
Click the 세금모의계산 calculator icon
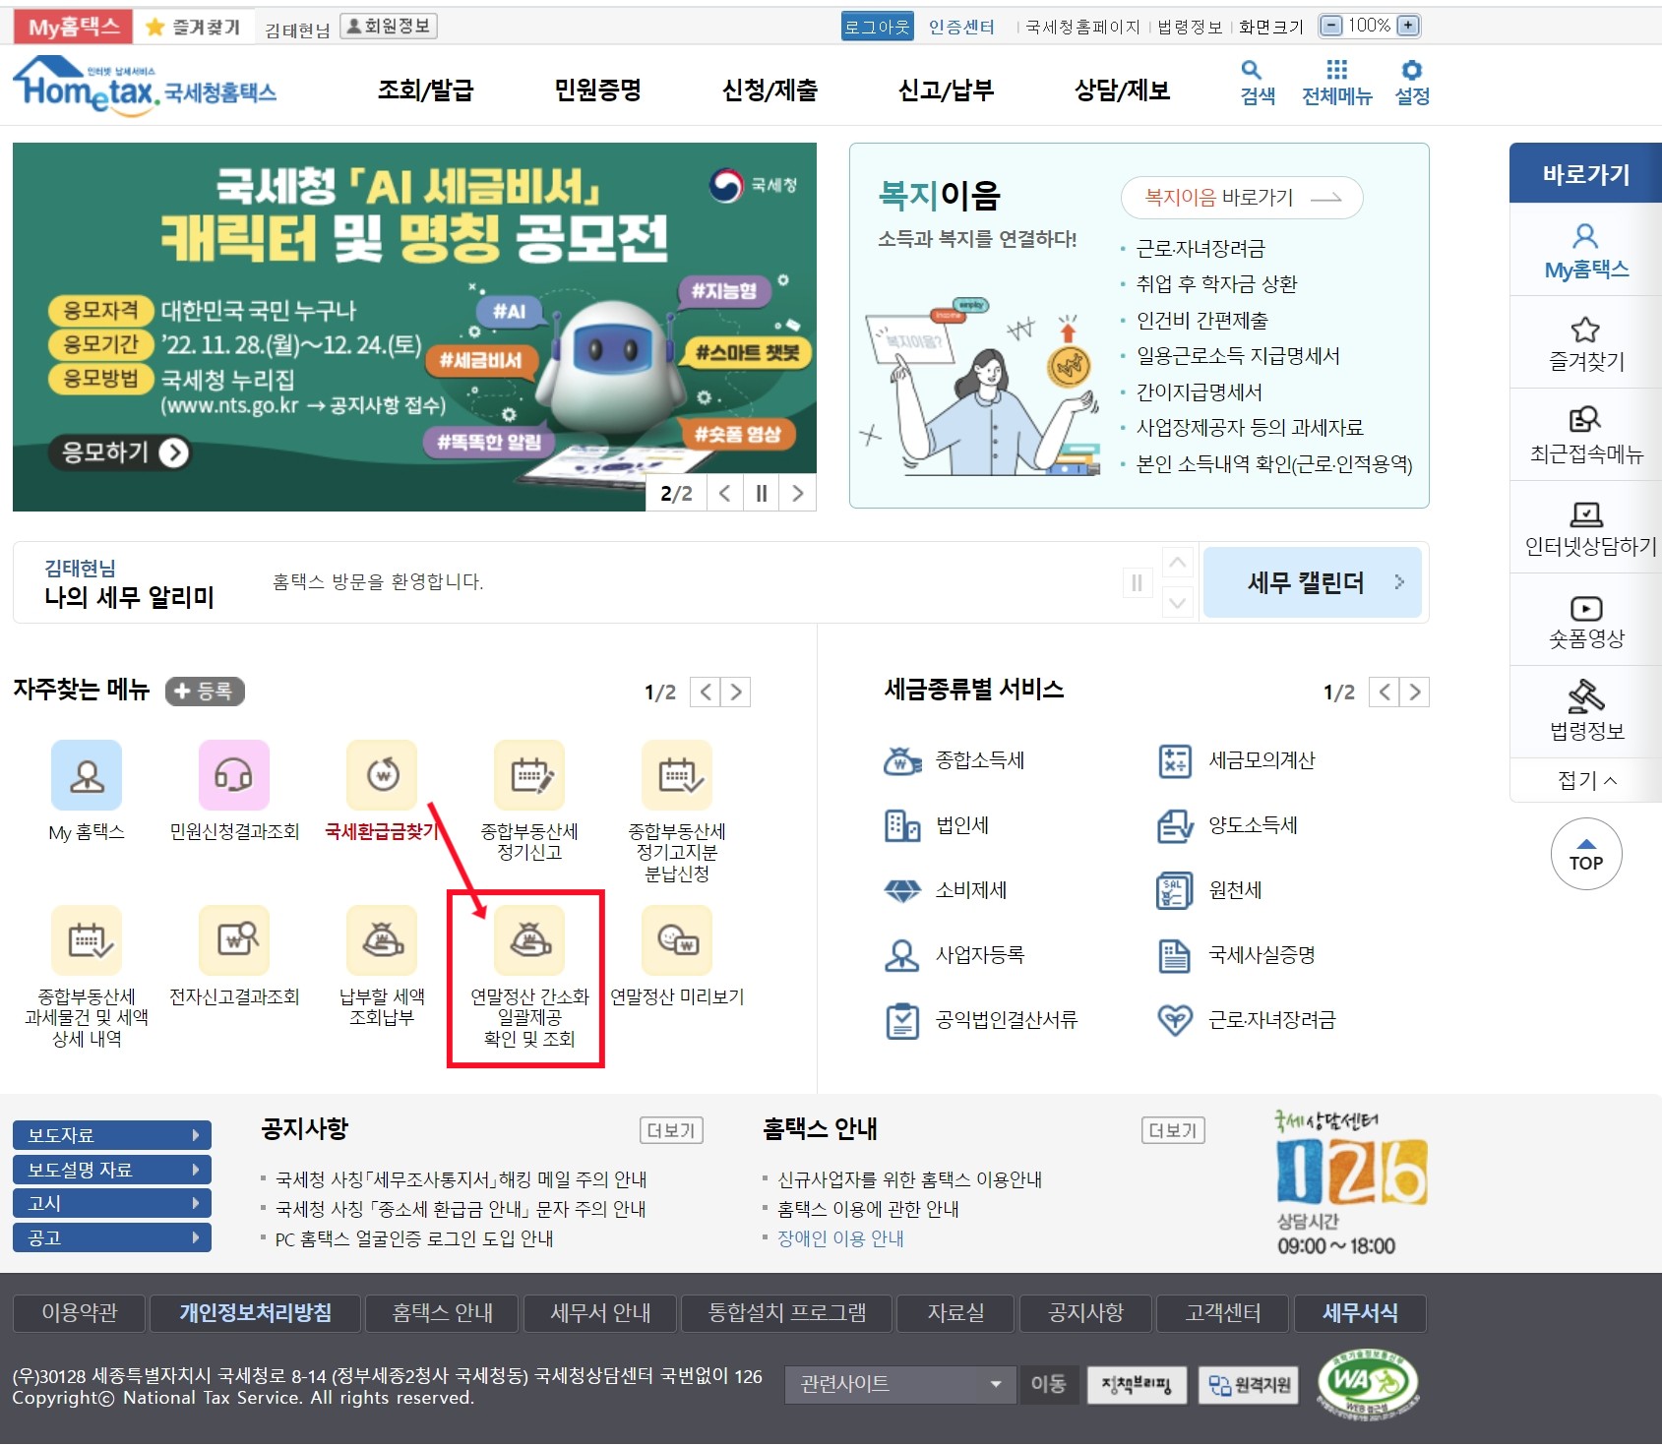tap(1175, 760)
